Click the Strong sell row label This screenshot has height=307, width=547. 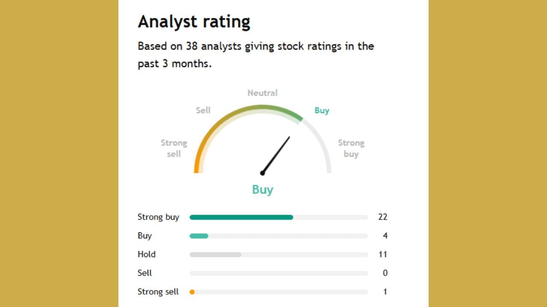pyautogui.click(x=158, y=292)
